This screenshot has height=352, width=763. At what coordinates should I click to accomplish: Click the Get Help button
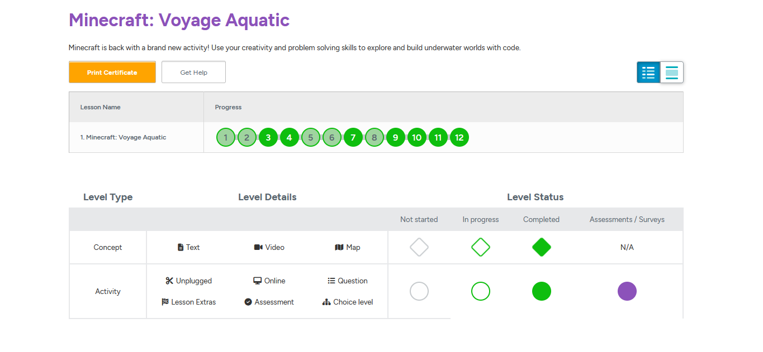pos(193,72)
